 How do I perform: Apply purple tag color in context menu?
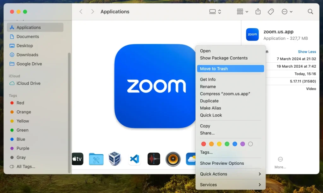point(243,144)
